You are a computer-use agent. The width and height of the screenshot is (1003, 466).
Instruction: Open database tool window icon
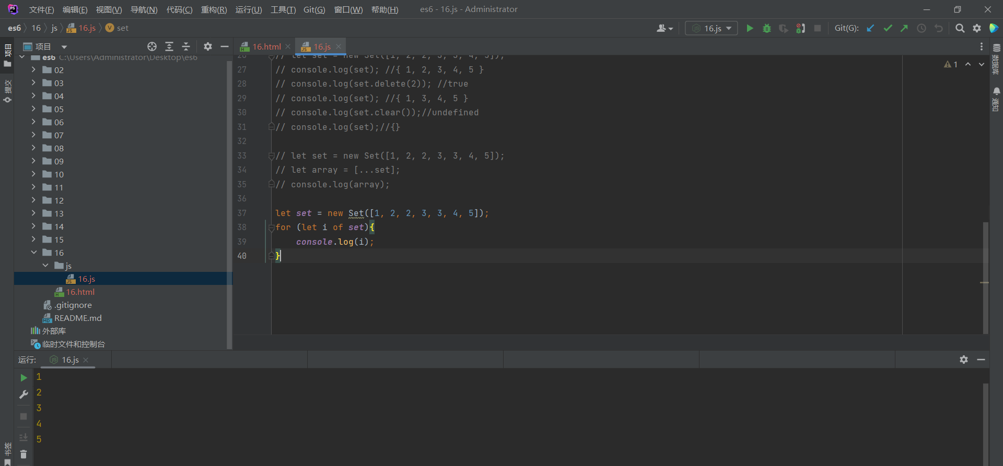pos(996,47)
